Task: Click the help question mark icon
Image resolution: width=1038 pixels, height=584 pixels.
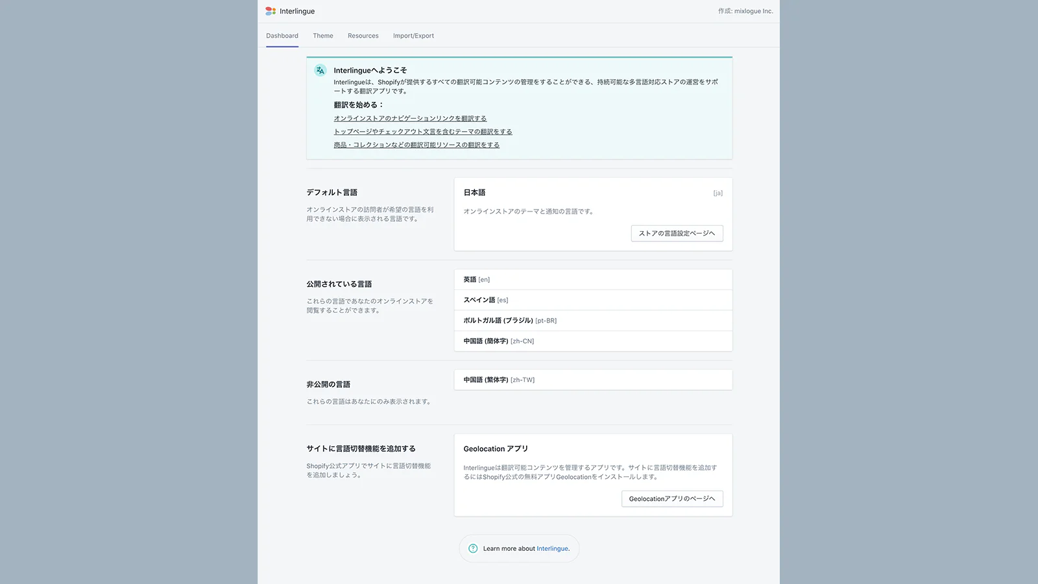Action: coord(473,548)
